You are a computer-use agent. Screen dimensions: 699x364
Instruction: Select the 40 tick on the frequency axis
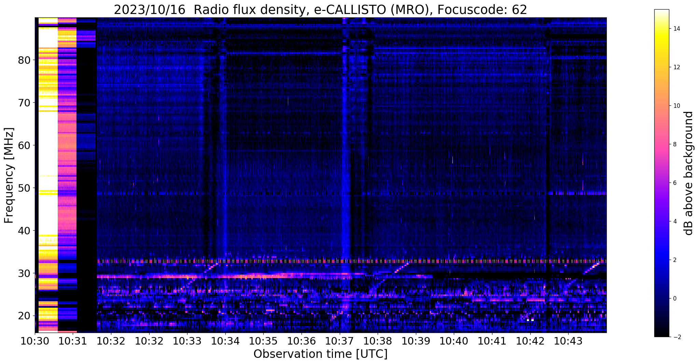24,231
